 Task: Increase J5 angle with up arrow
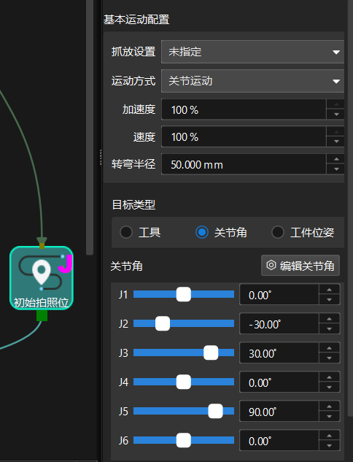(330, 407)
